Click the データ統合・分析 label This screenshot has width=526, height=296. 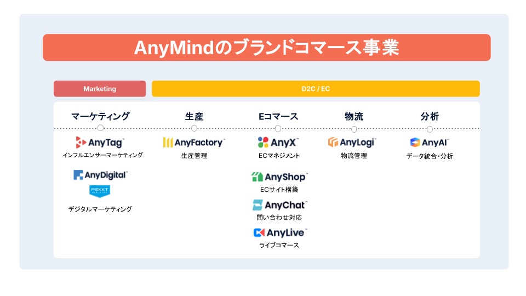tap(430, 156)
